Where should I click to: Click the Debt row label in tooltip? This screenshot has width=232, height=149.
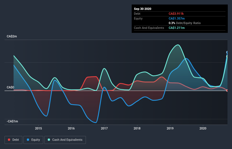pos(137,14)
